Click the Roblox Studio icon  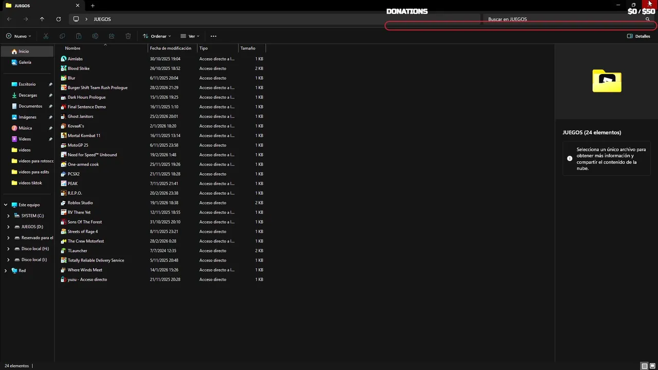point(64,202)
